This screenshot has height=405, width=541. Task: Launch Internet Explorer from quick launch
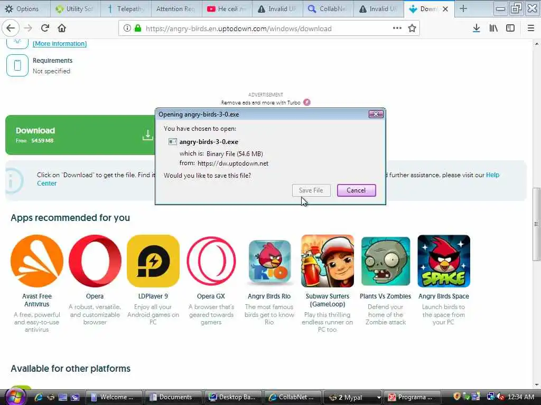tap(38, 397)
